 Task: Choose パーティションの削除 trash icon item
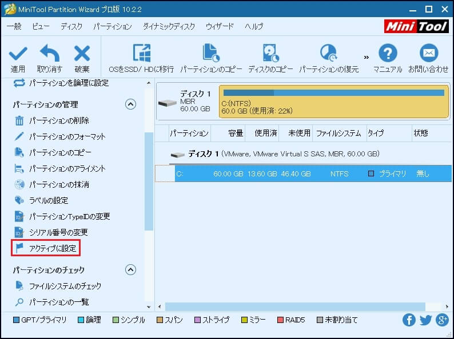52,120
